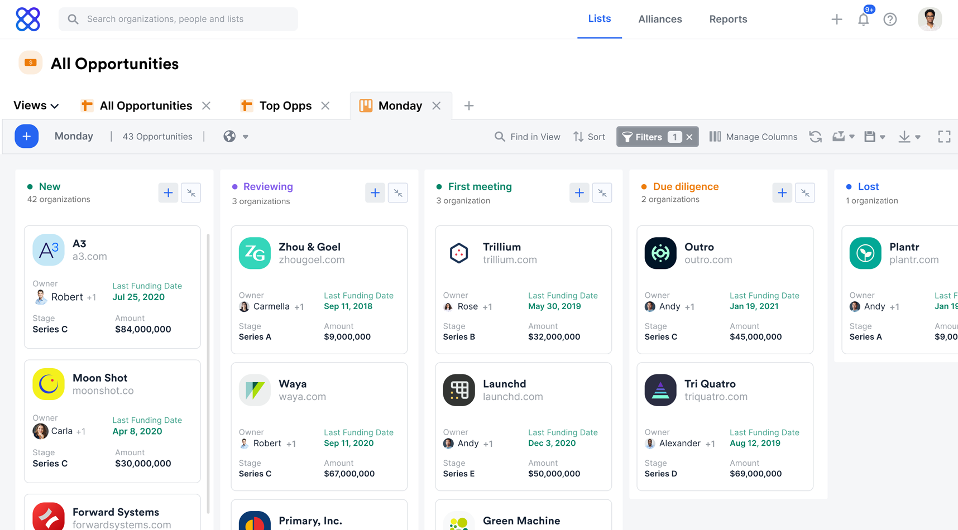Collapse the New column
The image size is (958, 530).
click(191, 192)
